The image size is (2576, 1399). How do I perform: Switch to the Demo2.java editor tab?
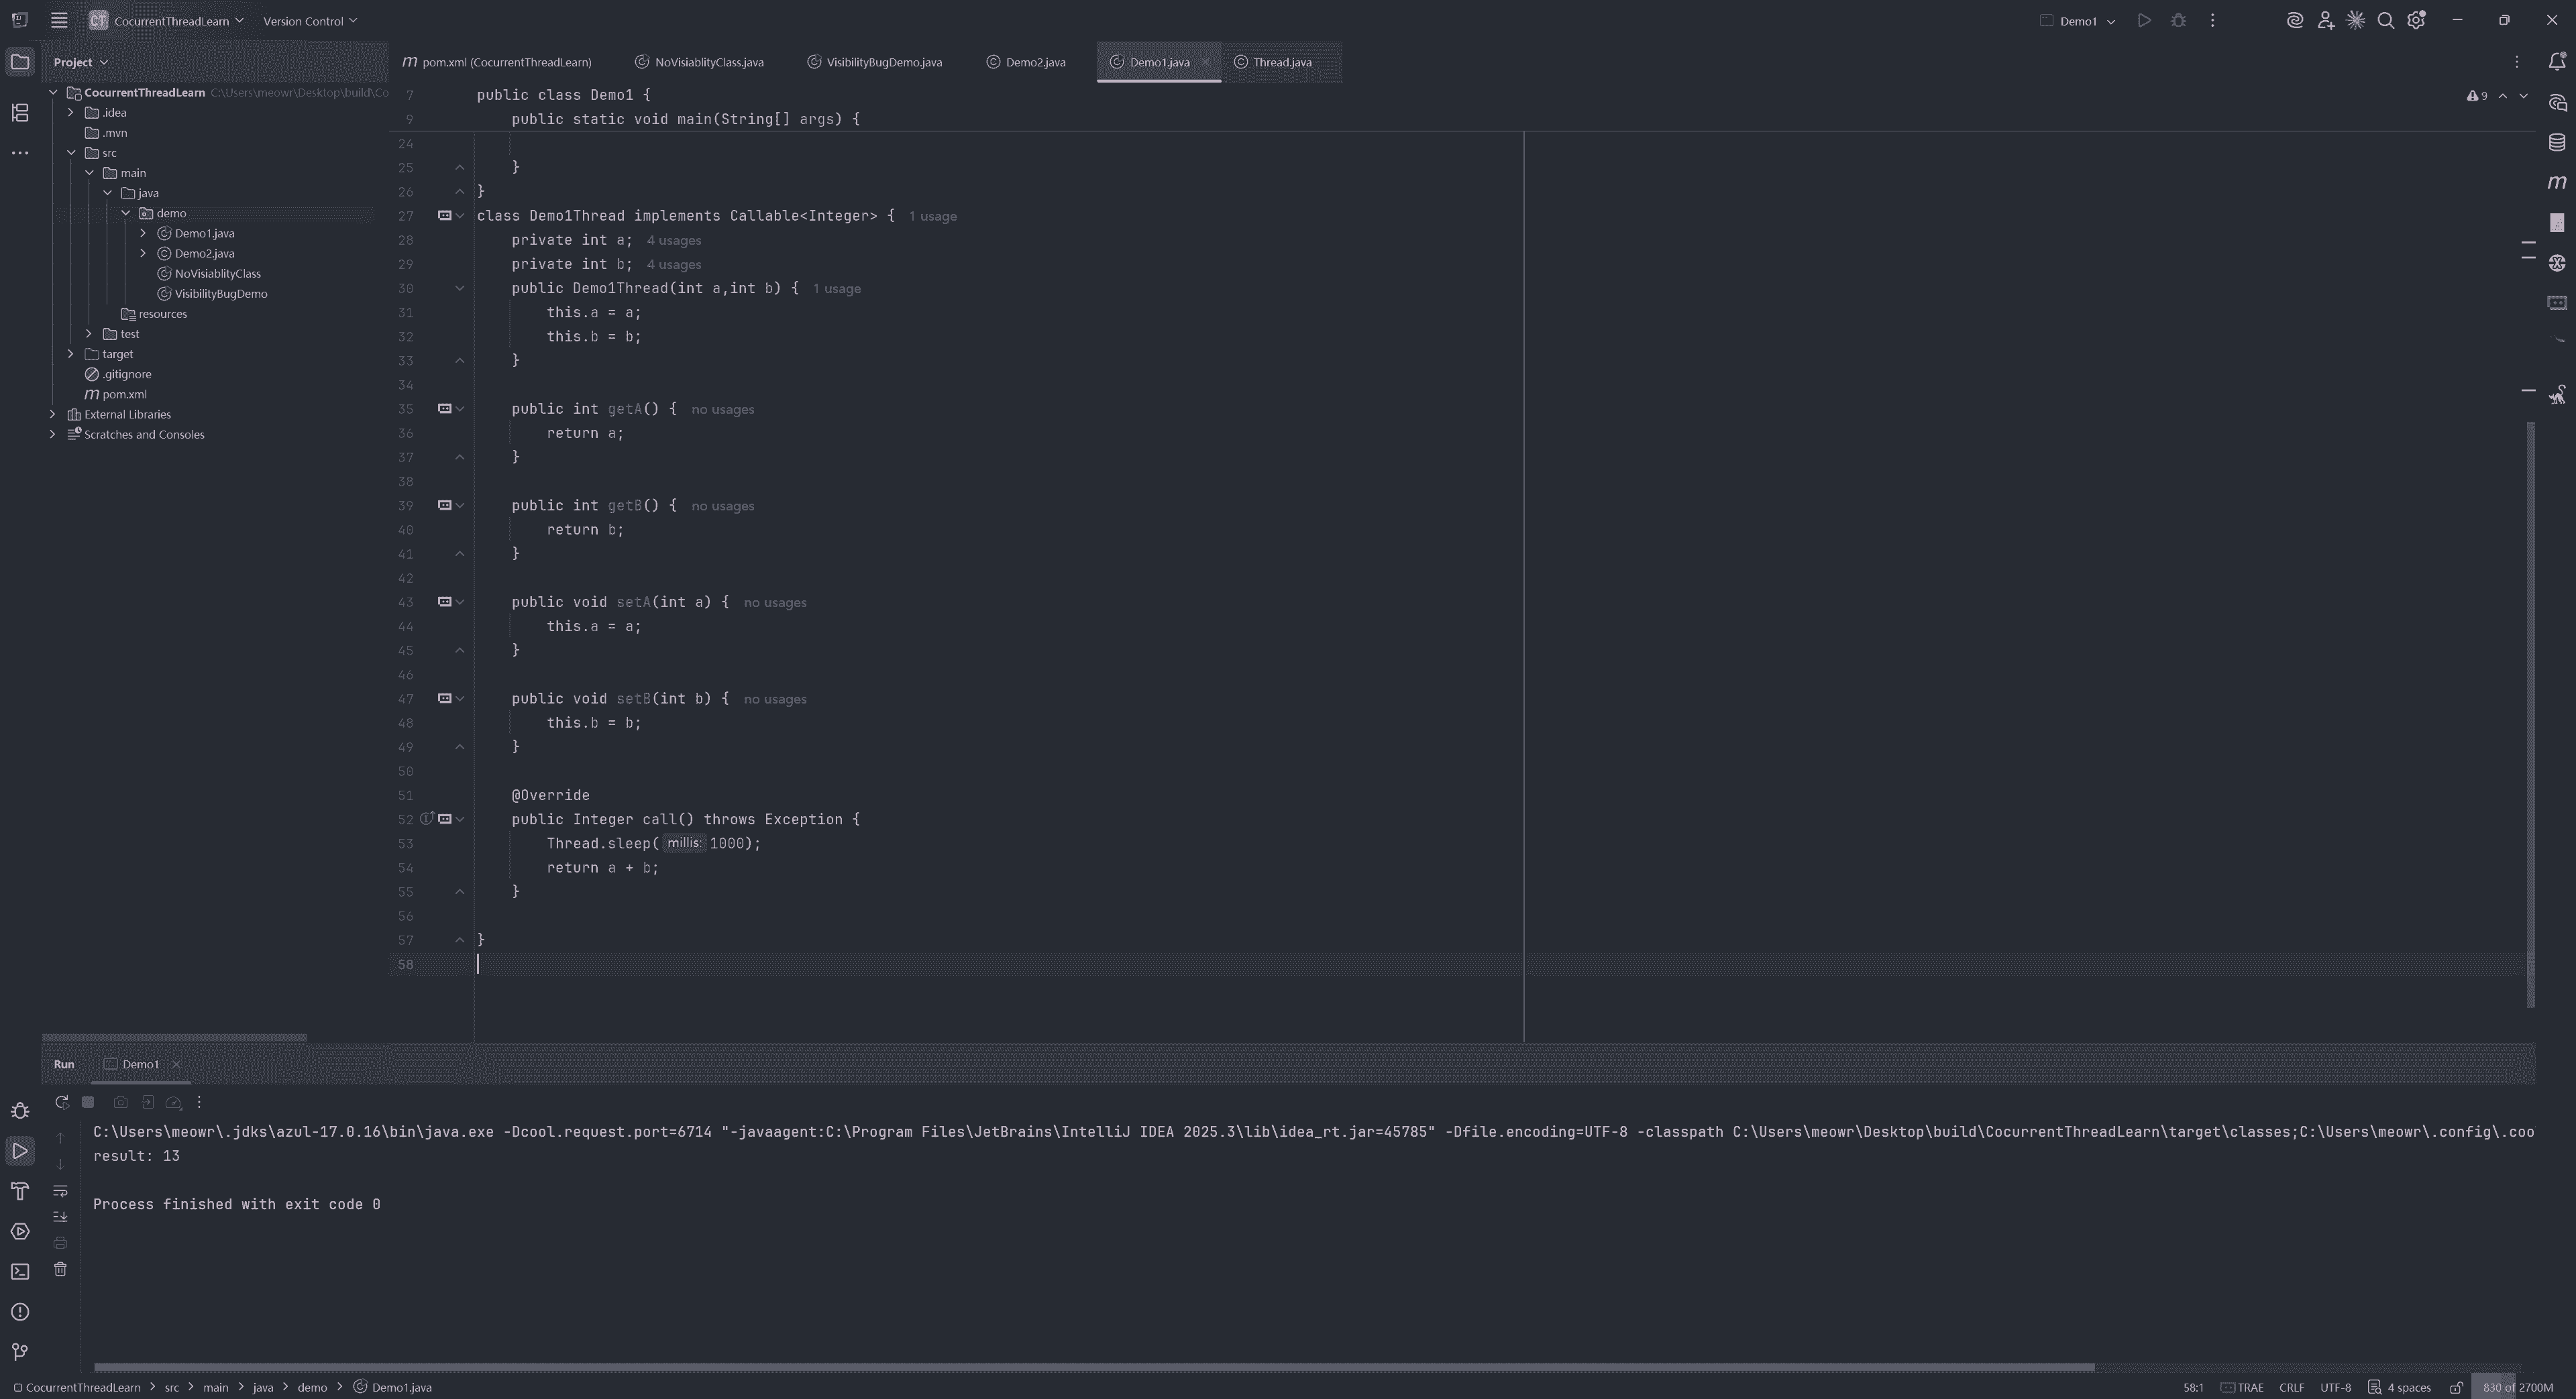[x=1035, y=62]
